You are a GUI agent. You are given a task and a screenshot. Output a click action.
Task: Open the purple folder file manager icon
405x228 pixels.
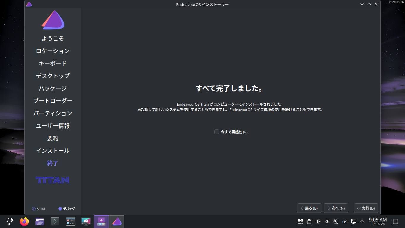pos(40,221)
